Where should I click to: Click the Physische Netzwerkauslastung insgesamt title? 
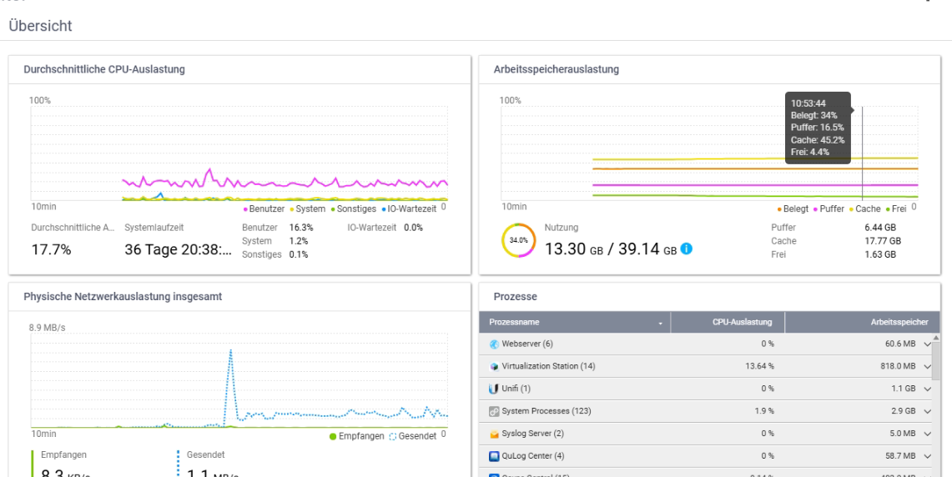tap(123, 297)
